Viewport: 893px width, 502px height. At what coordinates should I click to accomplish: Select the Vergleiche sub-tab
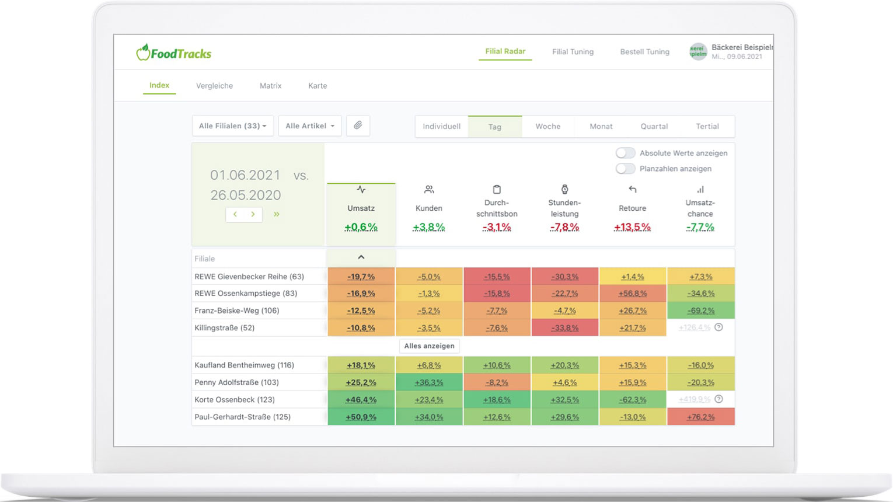tap(214, 86)
